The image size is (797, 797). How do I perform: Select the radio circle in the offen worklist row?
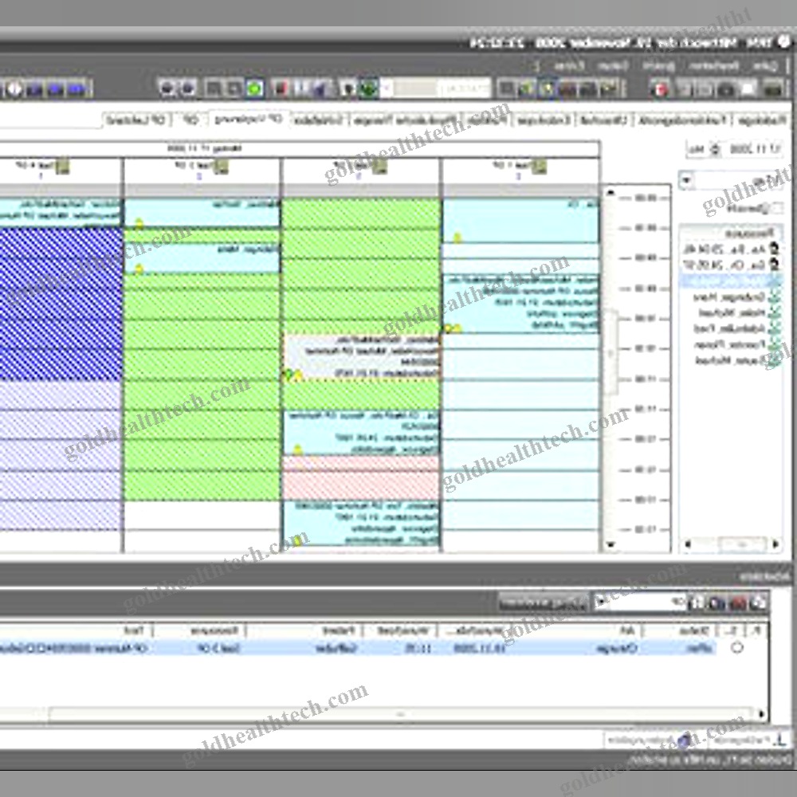[737, 647]
